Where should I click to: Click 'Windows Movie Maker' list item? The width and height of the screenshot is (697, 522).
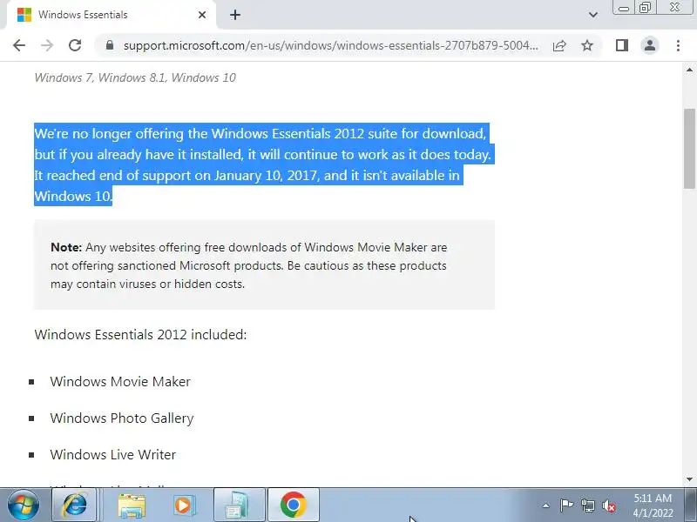120,382
